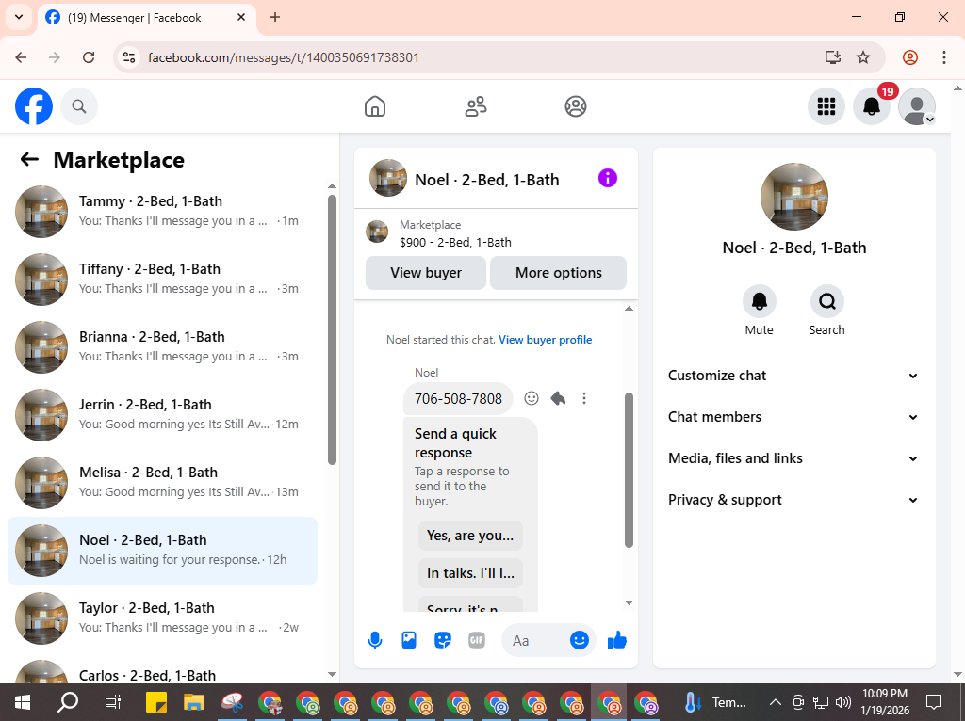Open Windows Start menu
Screen dimensions: 965x721
(x=23, y=702)
